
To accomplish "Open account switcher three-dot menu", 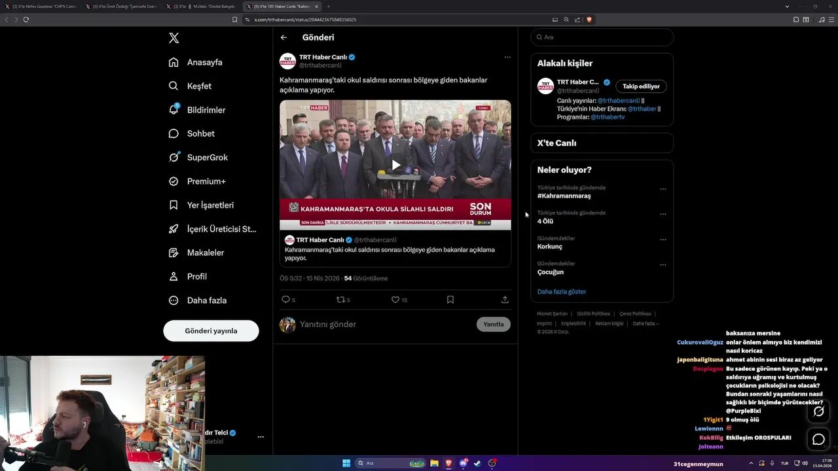I will (261, 436).
